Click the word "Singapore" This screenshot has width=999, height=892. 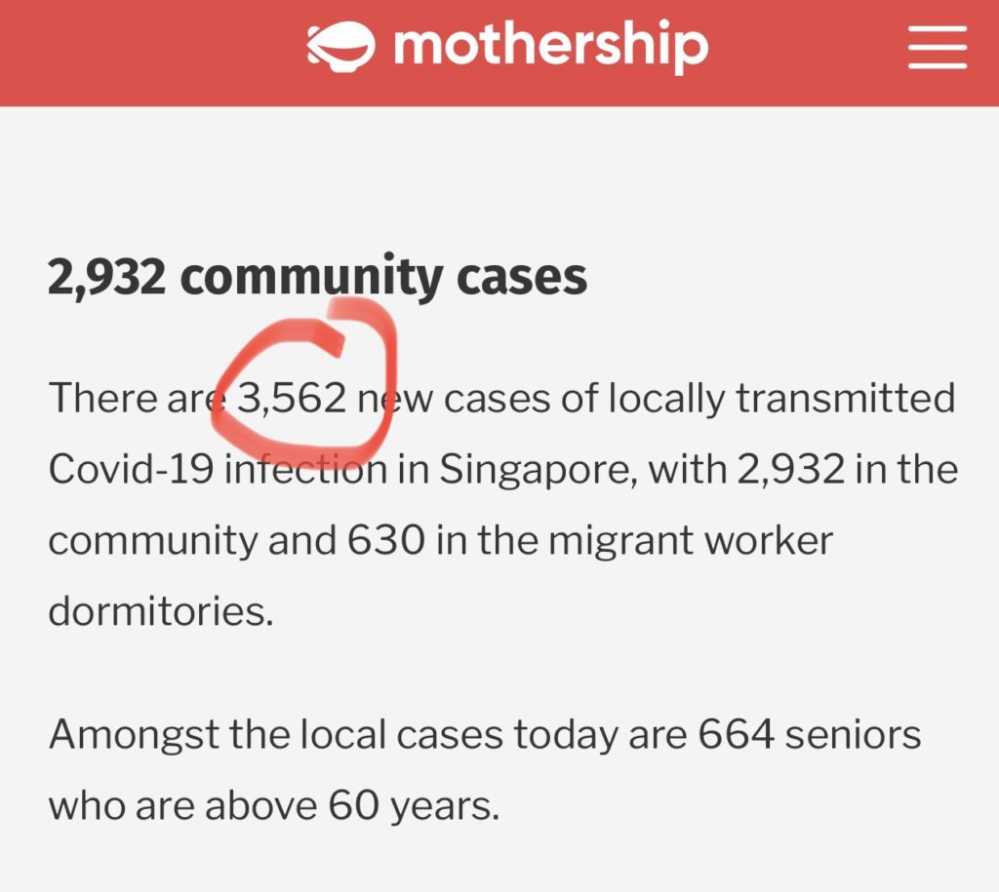538,472
